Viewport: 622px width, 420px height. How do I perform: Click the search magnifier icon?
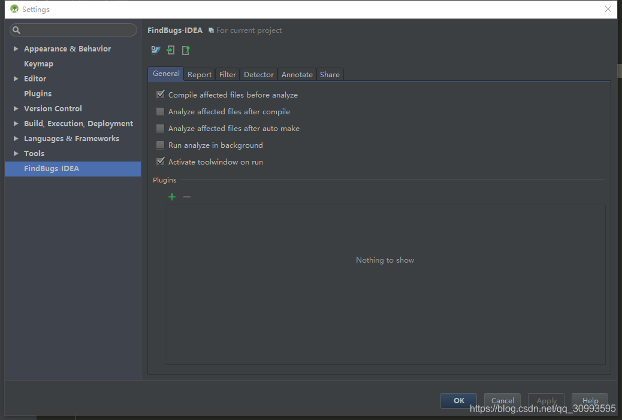[x=16, y=30]
